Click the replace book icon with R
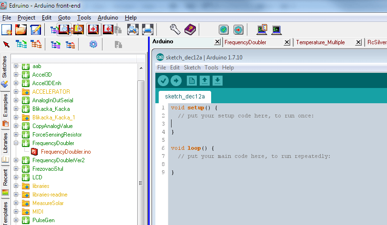387x225 pixels. [79, 30]
